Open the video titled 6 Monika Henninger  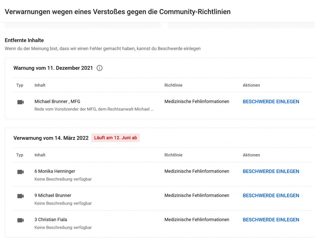pos(55,171)
